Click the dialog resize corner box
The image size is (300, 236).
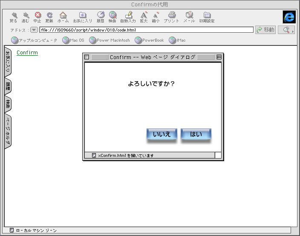click(218, 155)
